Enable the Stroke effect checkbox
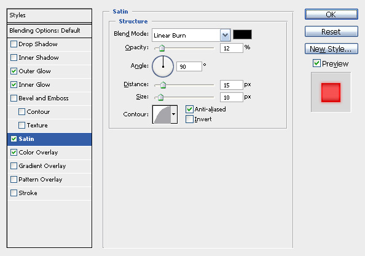Image resolution: width=365 pixels, height=256 pixels. (x=14, y=193)
